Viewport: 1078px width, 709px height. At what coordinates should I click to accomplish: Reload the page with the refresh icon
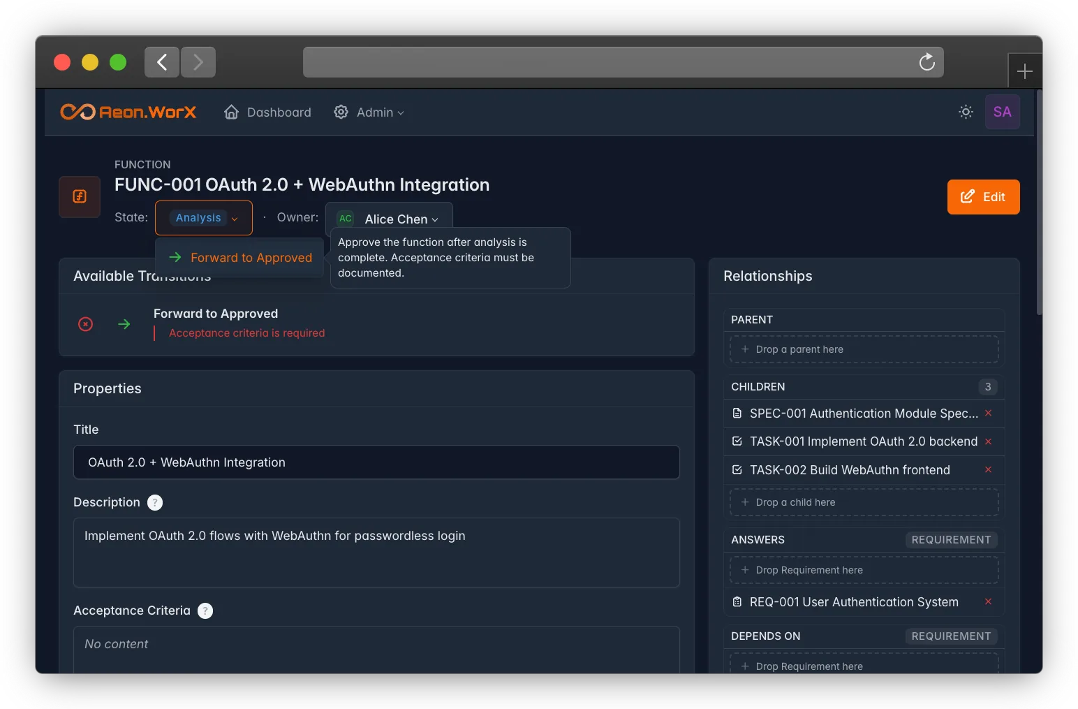point(926,62)
